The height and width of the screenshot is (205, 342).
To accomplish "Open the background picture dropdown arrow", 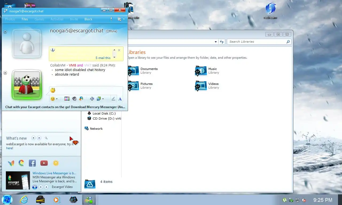I will point(103,99).
